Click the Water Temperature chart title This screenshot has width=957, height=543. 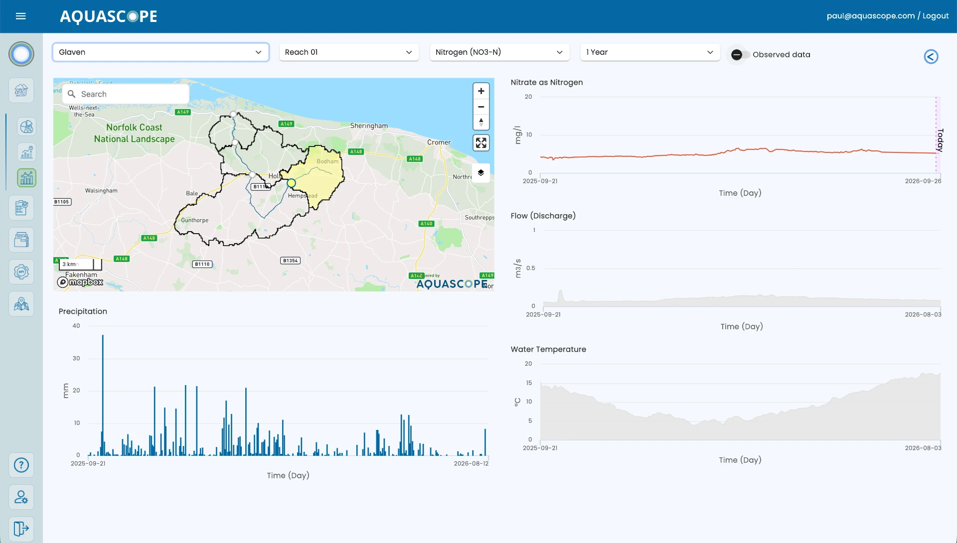click(x=548, y=349)
